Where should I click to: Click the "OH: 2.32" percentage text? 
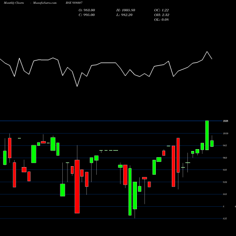(x=162, y=15)
